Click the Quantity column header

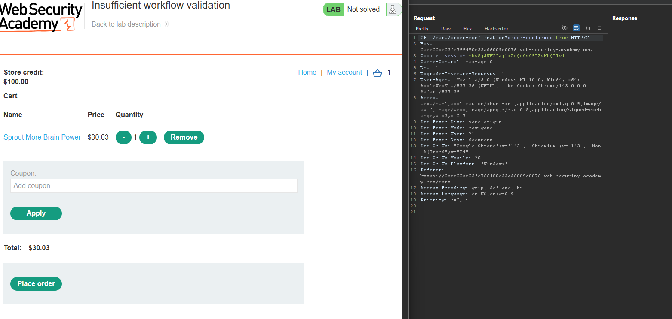click(x=129, y=115)
